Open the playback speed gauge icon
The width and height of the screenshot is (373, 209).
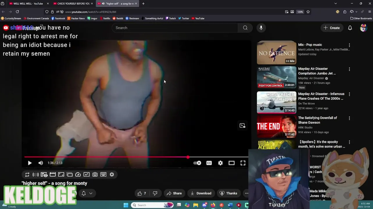click(x=78, y=174)
